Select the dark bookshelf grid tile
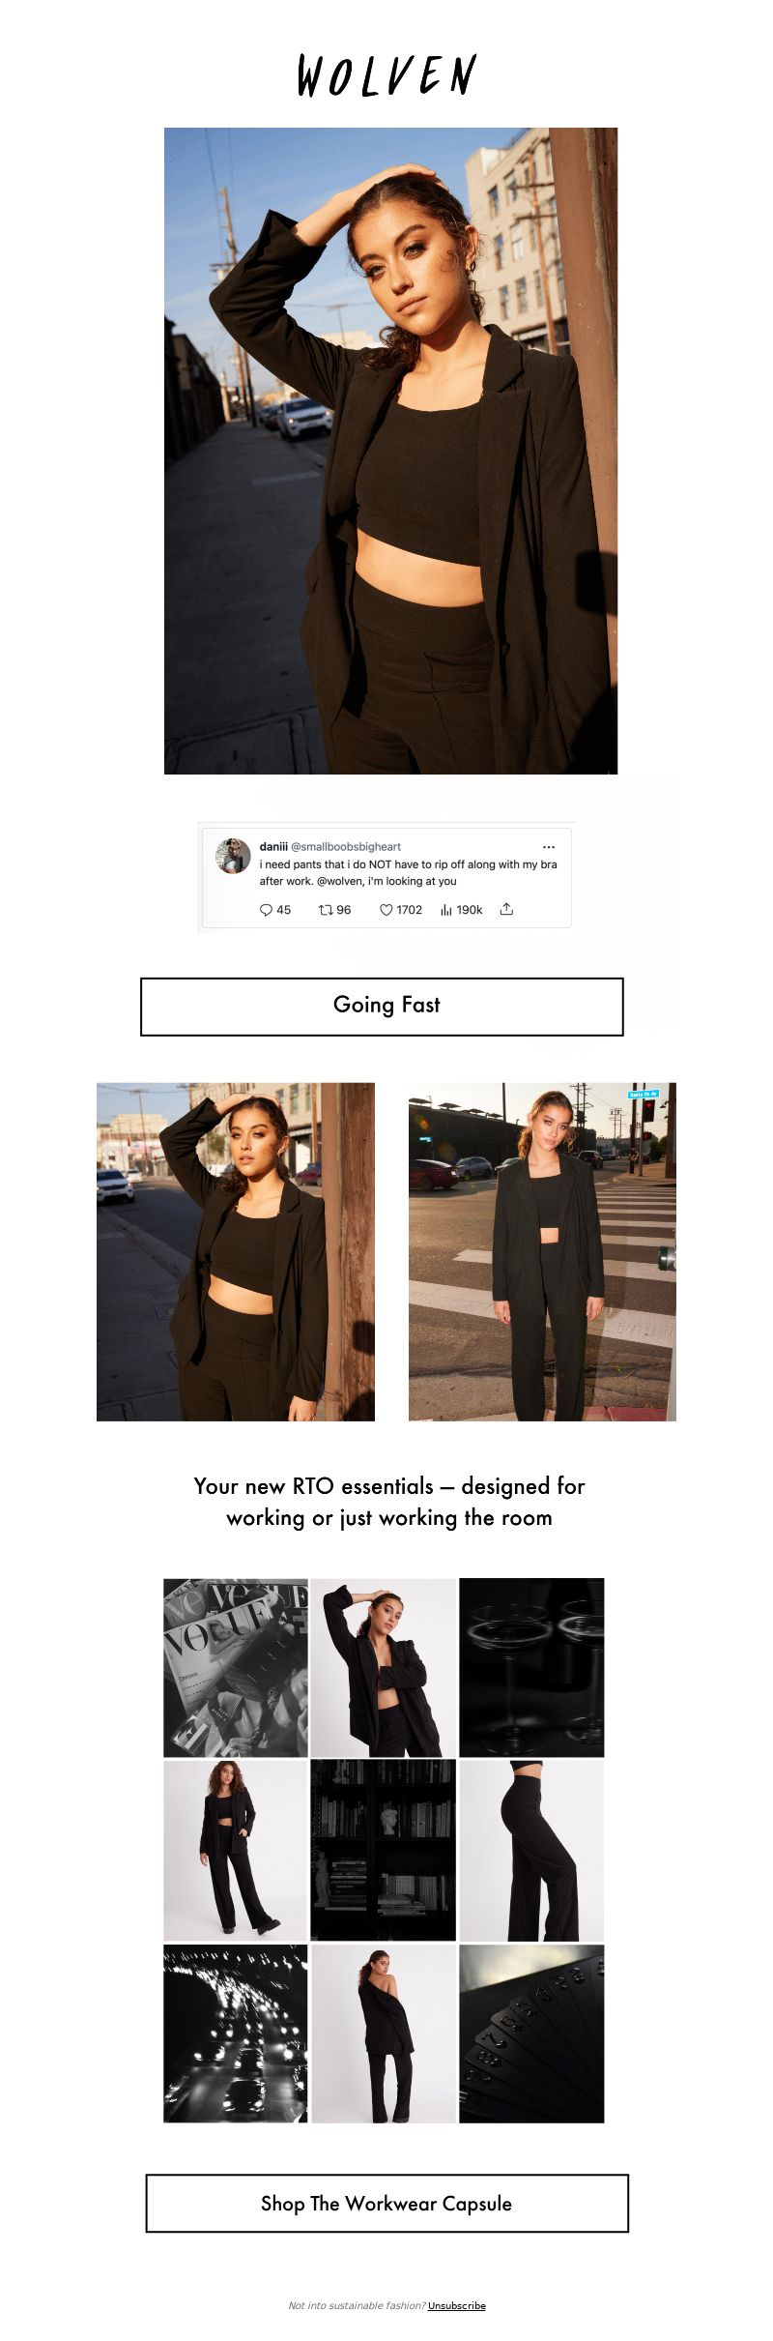Screen dimensions: 773x2341 [x=384, y=1851]
